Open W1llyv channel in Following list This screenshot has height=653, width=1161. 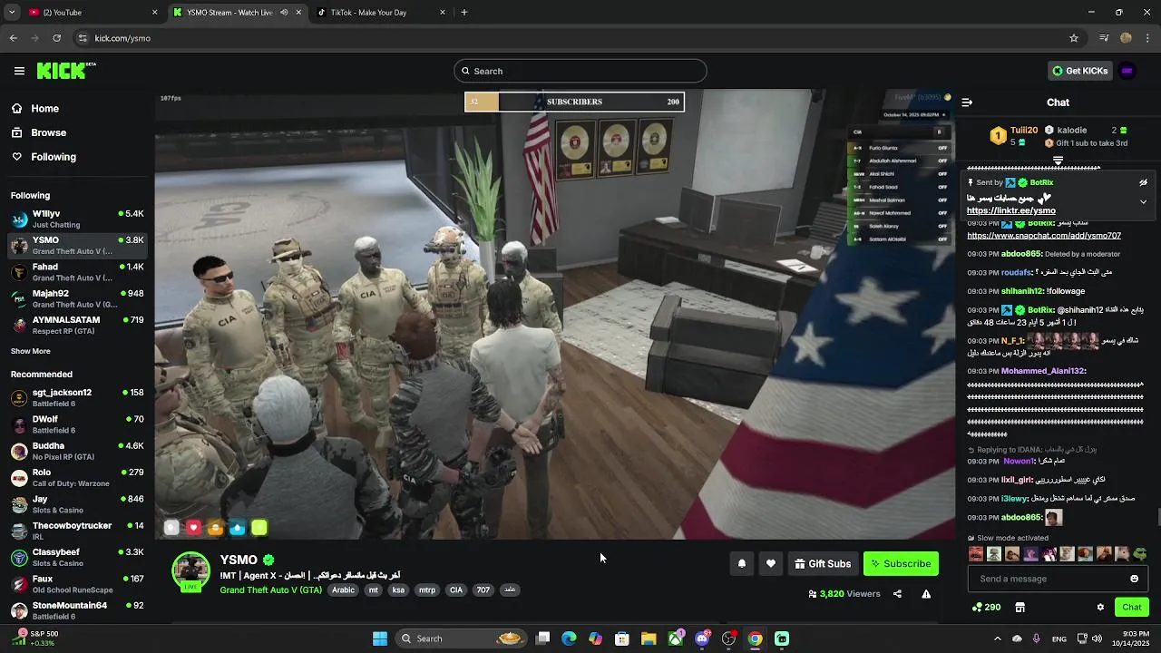pos(77,219)
